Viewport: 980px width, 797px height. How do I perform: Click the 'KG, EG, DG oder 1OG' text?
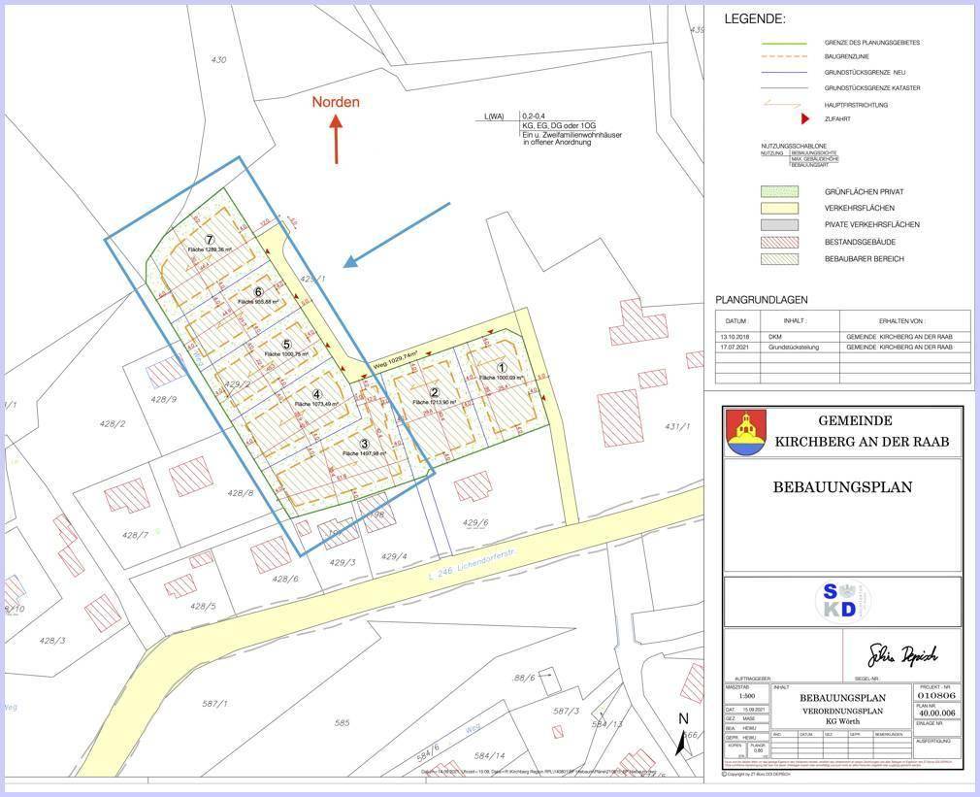(x=559, y=125)
